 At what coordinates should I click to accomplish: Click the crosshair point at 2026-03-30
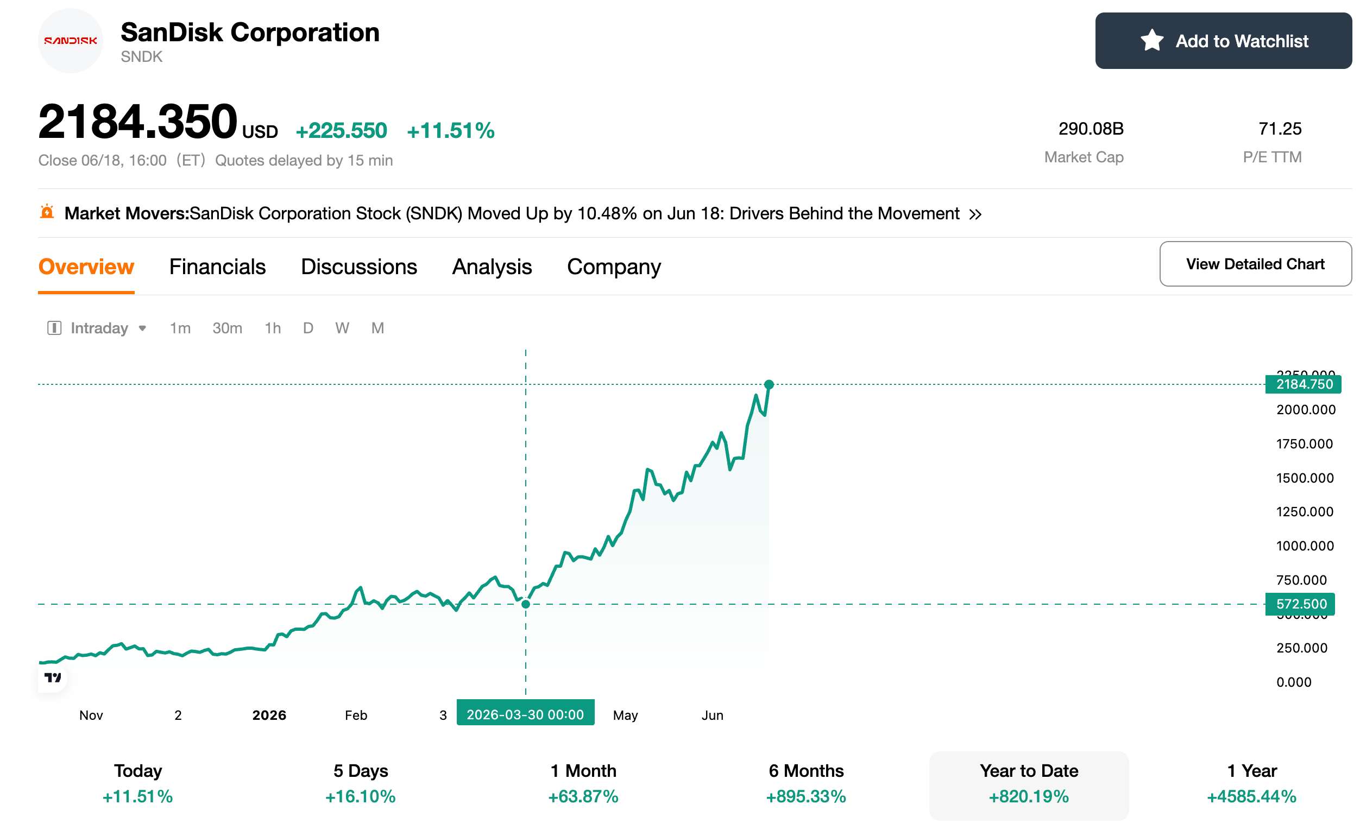point(526,604)
